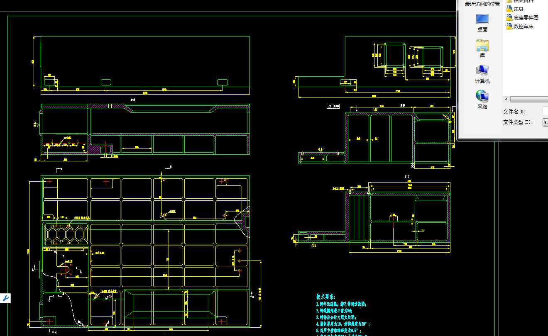Viewport: 548px width, 336px height.
Task: Select the 数控车床 file in list
Action: 520,27
